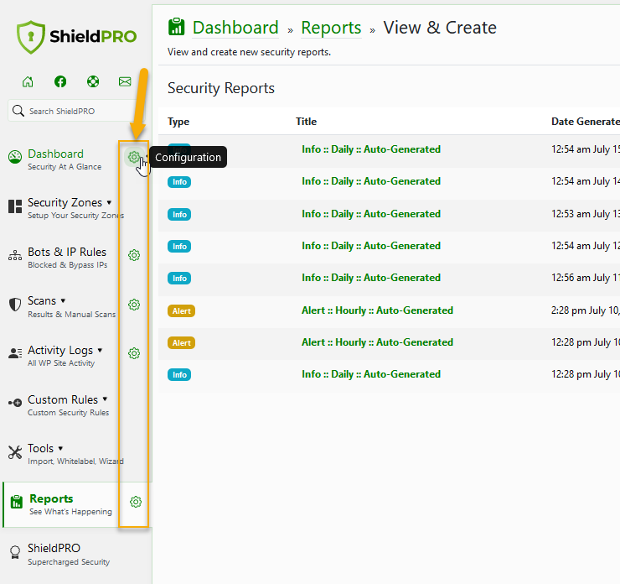This screenshot has height=584, width=620.
Task: Click the envelope newsletter icon
Action: point(125,81)
